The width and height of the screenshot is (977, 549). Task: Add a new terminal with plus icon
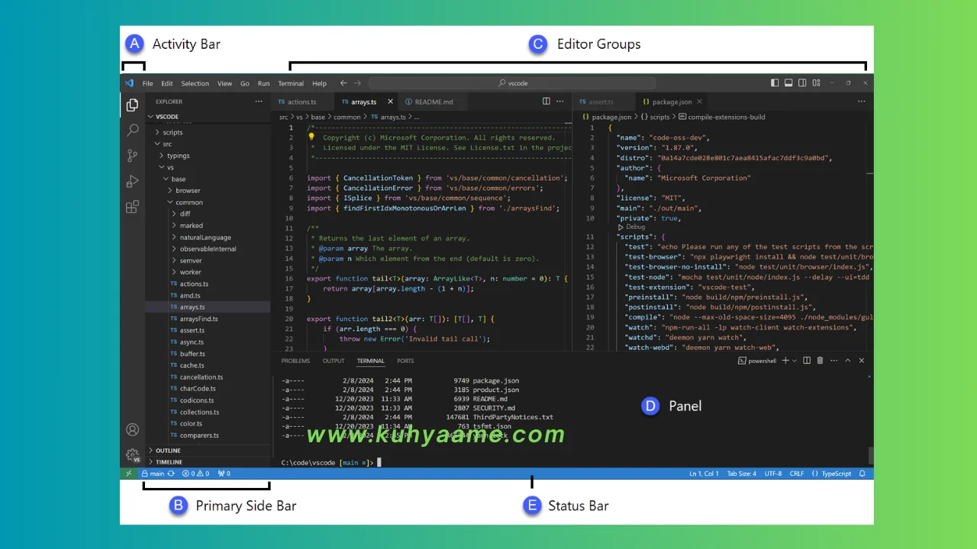click(x=785, y=361)
